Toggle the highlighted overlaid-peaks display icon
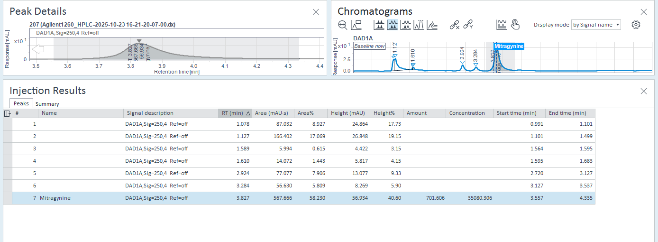The height and width of the screenshot is (242, 658). tap(393, 25)
